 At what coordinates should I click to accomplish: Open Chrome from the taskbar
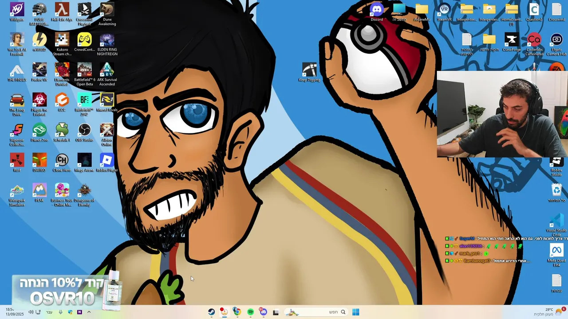[x=237, y=312]
